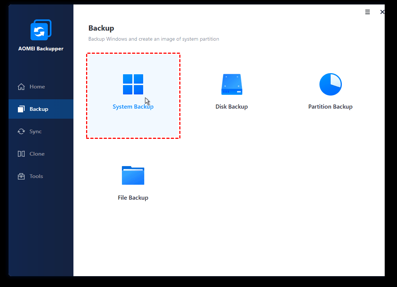Choose the File Backup label
This screenshot has width=397, height=287.
point(133,198)
